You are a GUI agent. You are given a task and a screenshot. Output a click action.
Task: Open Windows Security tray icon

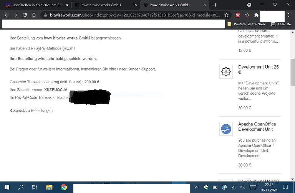(206, 187)
